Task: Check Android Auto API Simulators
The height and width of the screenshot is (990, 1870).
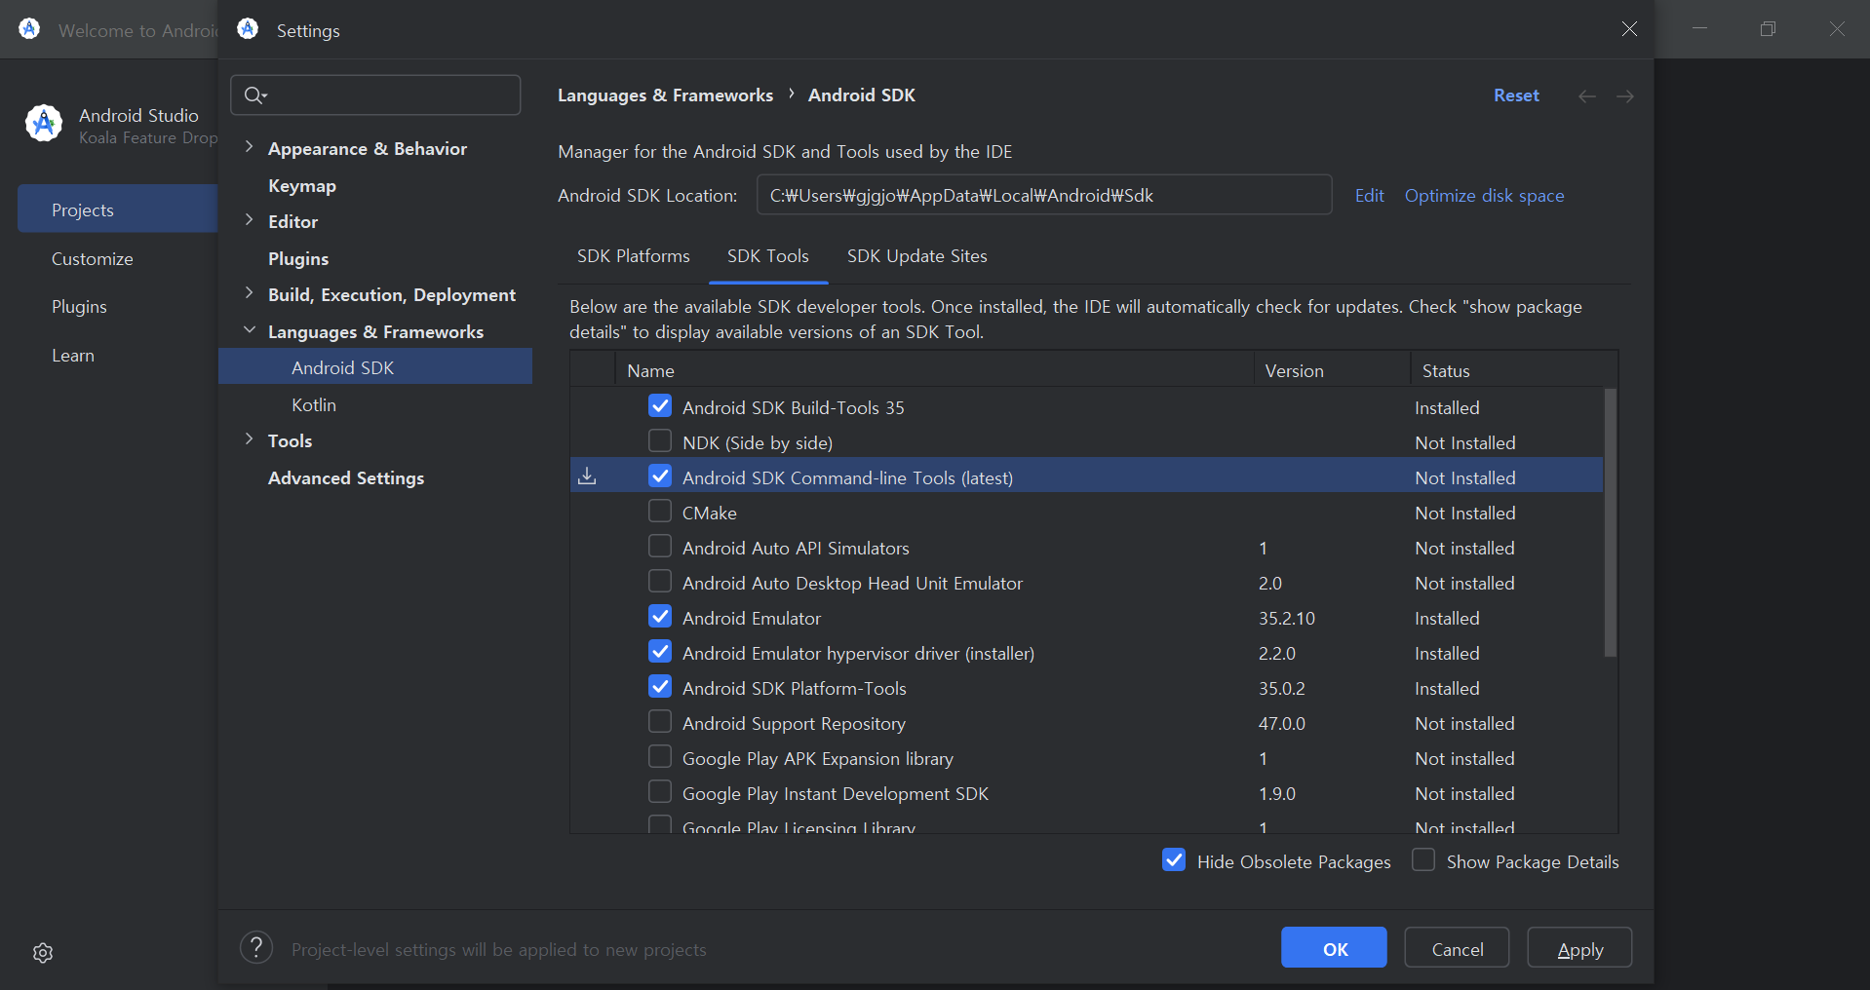Action: pos(660,546)
